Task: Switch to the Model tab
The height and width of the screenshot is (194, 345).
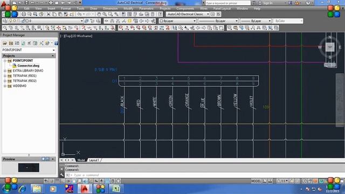Action: [x=81, y=160]
